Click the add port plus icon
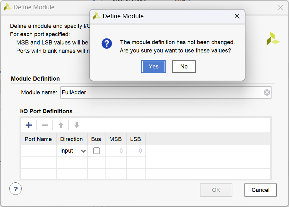Viewport: 289px width, 207px height. tap(29, 125)
